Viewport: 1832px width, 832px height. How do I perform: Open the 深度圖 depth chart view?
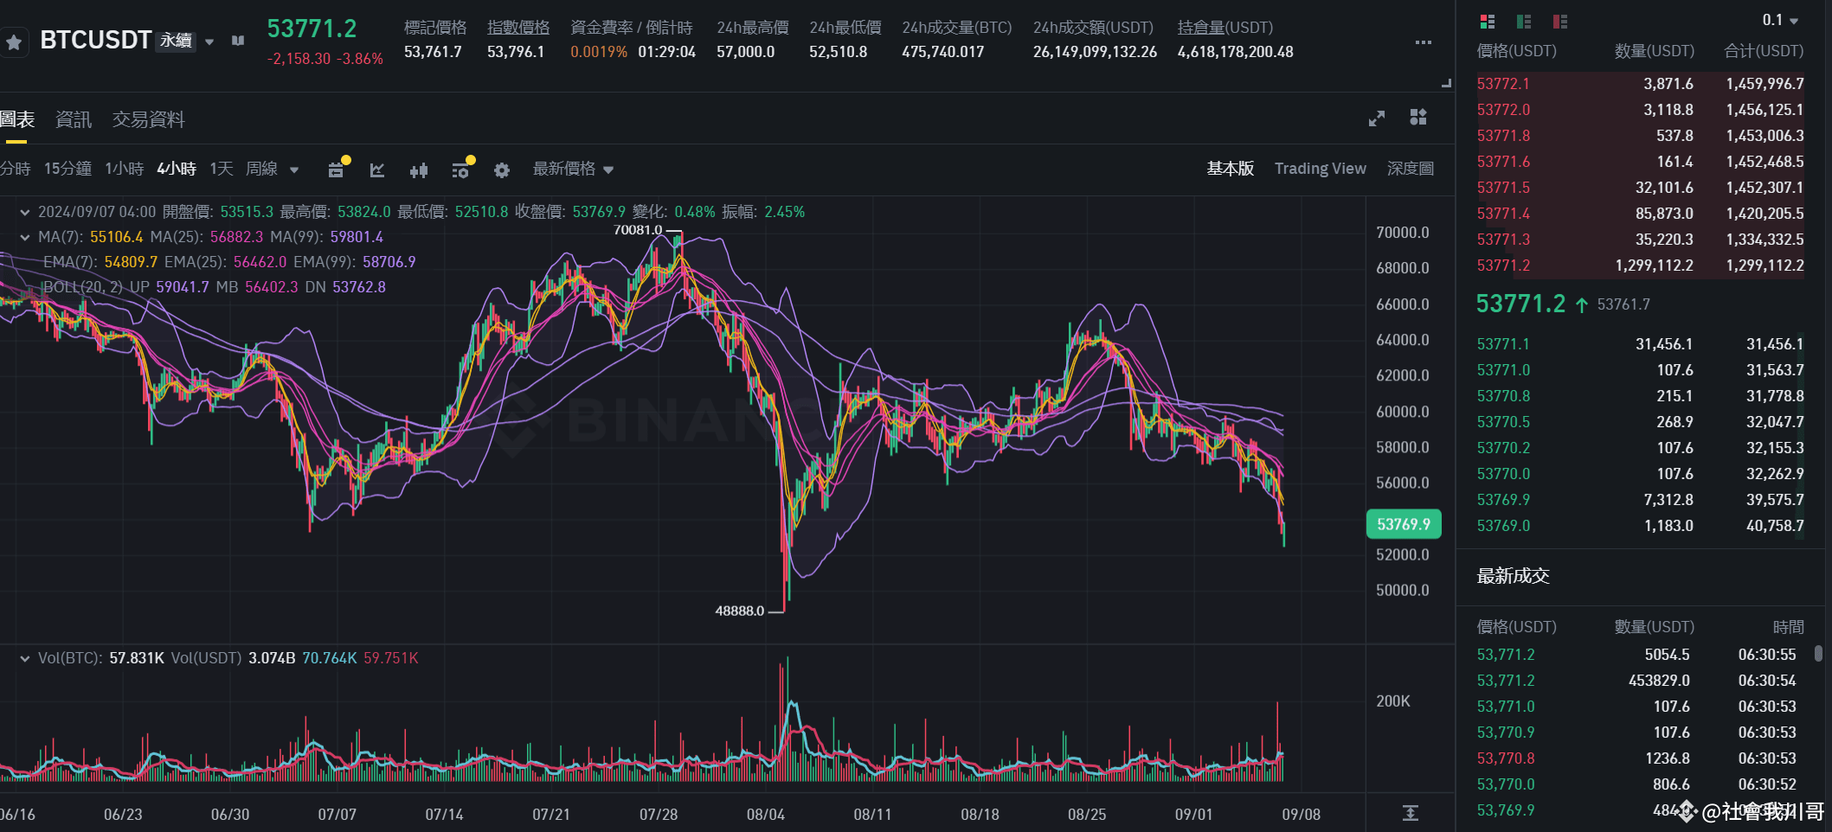pos(1410,168)
